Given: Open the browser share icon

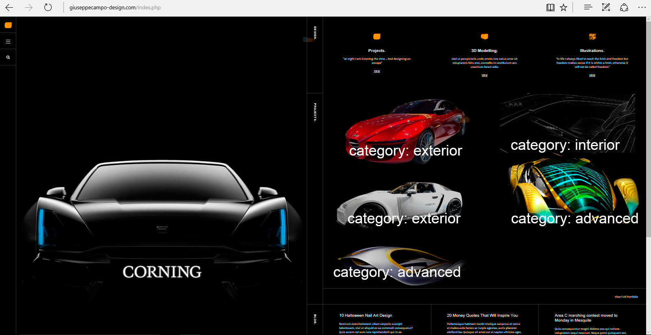Looking at the screenshot, I should [x=624, y=7].
